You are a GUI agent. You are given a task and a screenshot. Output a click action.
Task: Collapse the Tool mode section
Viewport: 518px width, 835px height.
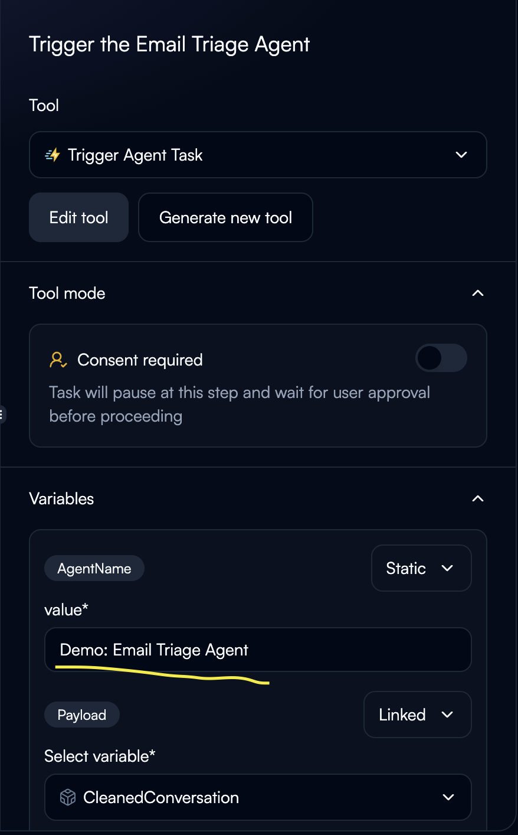(x=478, y=292)
